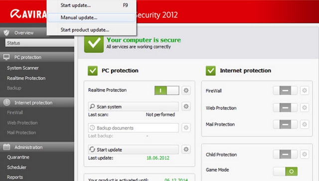Click 'Your computer is secure' heading

point(144,40)
